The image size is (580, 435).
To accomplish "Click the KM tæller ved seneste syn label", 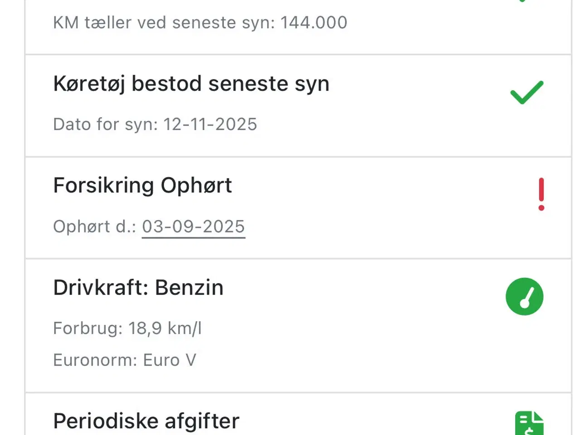I will 164,23.
